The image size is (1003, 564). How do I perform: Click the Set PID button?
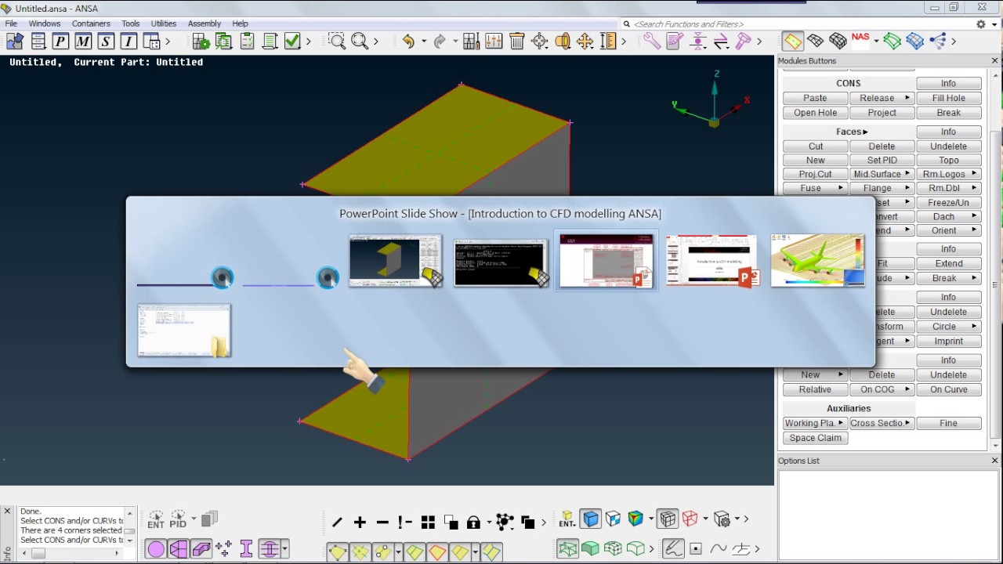pyautogui.click(x=882, y=160)
